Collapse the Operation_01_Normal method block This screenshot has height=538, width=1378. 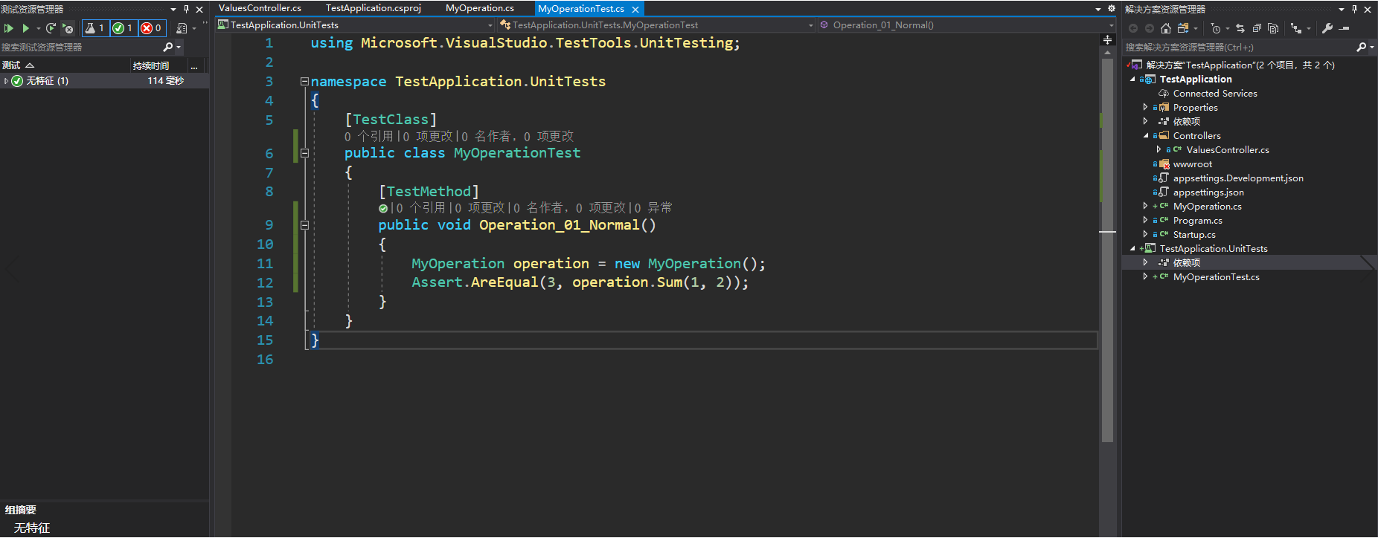(304, 225)
